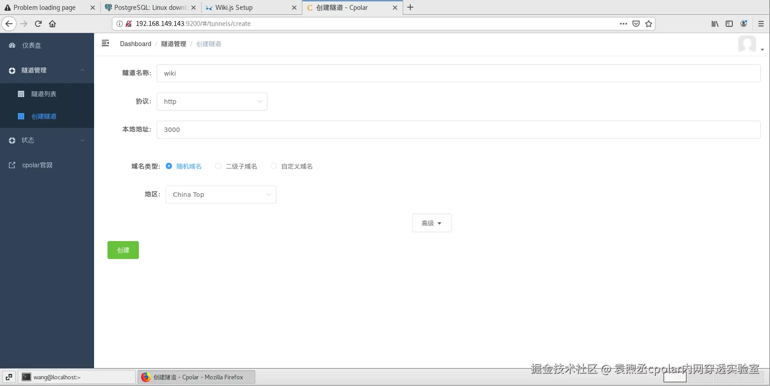Open 创建隧道 in the sidebar

(47, 116)
